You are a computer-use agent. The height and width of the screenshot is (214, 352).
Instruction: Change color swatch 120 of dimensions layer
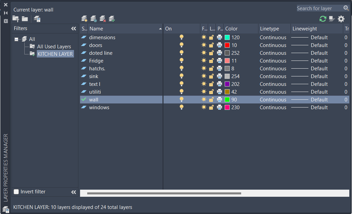coord(227,37)
